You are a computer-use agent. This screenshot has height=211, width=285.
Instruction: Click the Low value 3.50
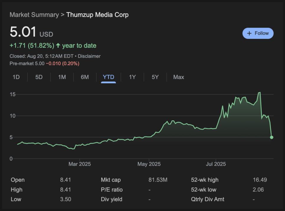click(65, 199)
